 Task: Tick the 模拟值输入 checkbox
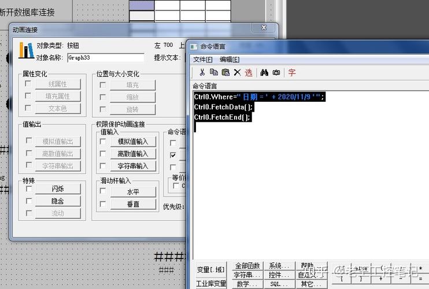103,142
